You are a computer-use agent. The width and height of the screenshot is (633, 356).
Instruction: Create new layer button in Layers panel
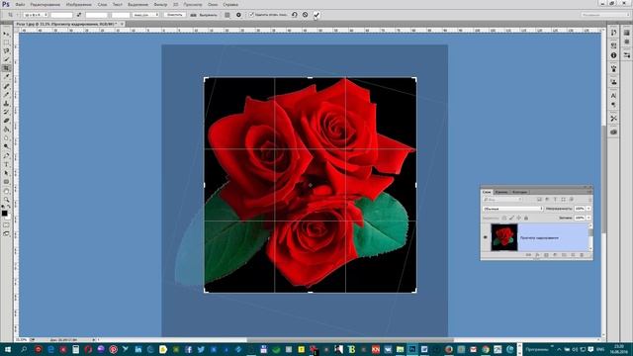tap(573, 255)
